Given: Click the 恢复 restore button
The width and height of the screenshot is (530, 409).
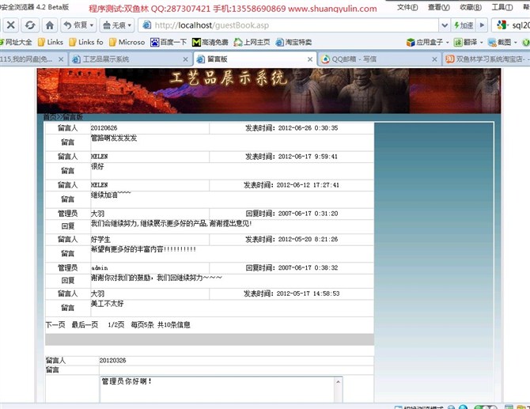Looking at the screenshot, I should (76, 25).
